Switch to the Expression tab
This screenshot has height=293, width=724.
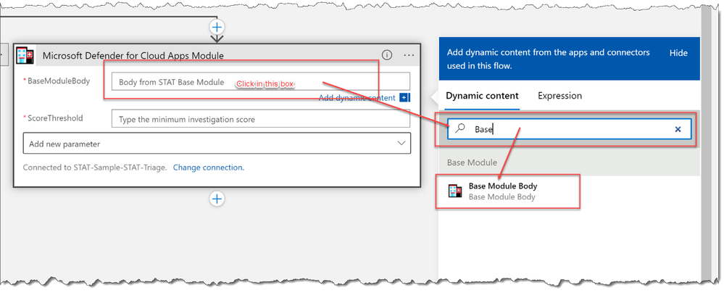(x=559, y=96)
